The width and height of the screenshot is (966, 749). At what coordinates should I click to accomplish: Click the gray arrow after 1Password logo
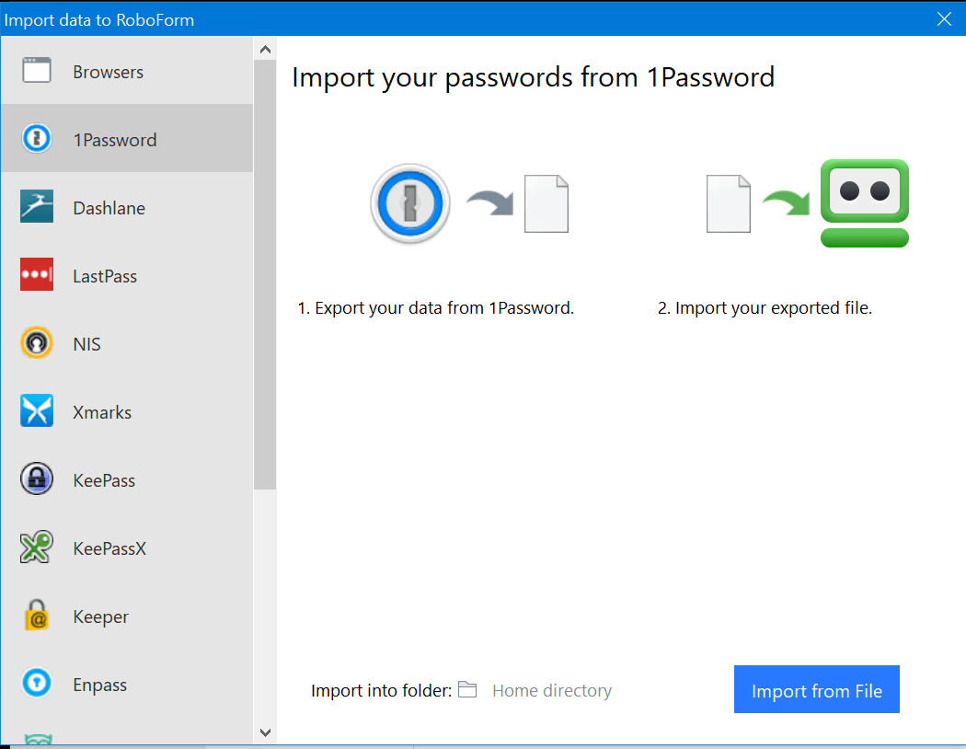(490, 202)
